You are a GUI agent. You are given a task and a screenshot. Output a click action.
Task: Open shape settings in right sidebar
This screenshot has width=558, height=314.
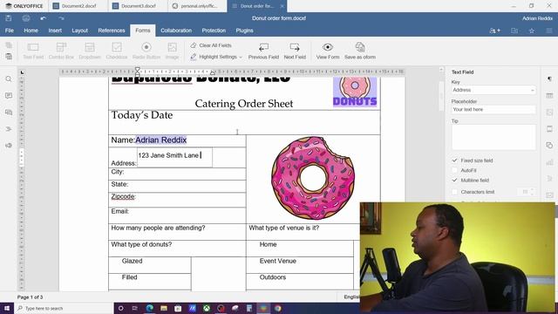point(549,146)
